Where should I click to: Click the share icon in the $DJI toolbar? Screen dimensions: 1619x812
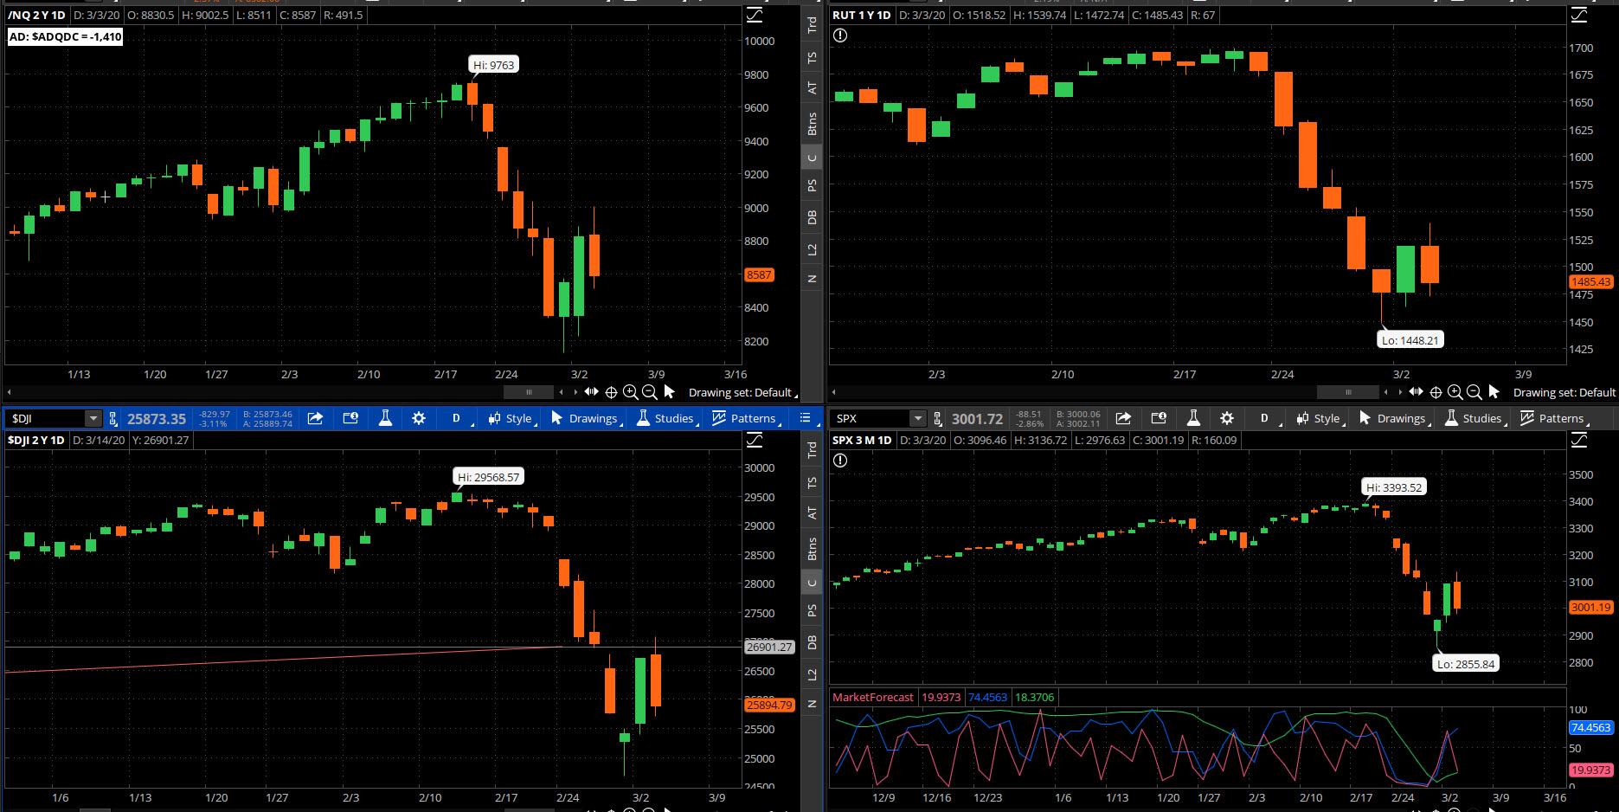(x=316, y=418)
